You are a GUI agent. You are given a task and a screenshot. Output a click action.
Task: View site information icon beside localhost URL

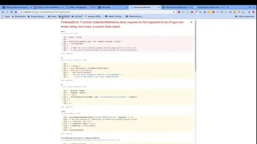pos(21,12)
